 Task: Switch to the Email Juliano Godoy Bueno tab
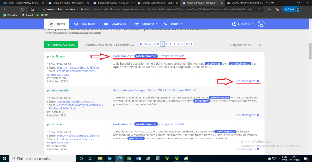[24, 3]
